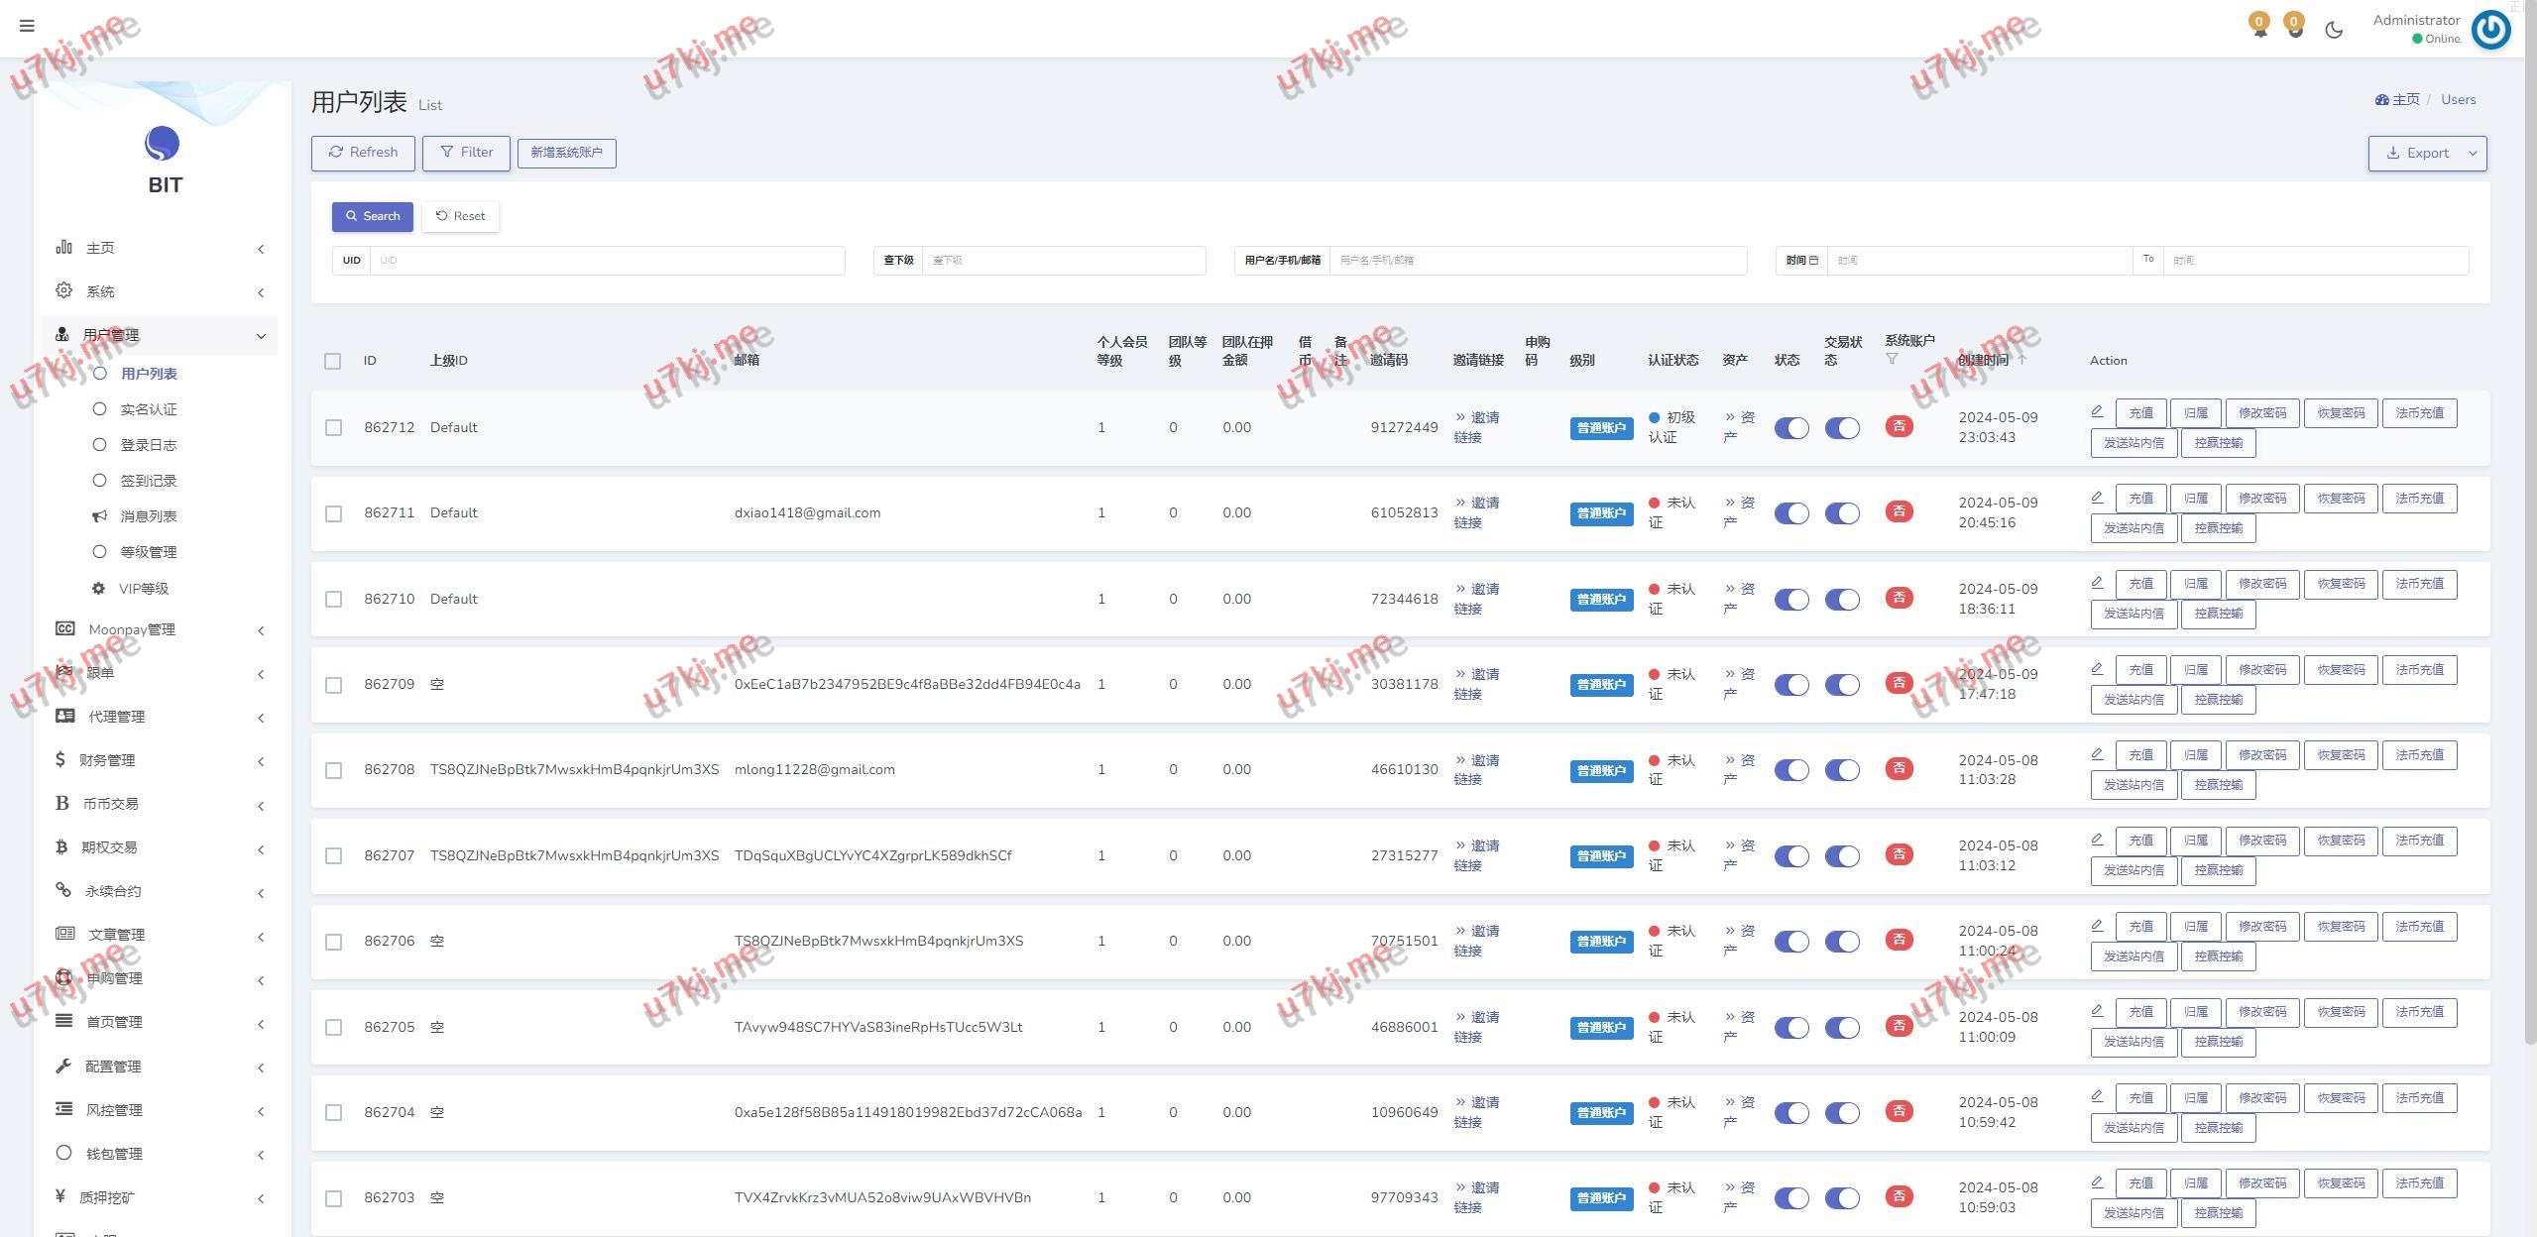Image resolution: width=2537 pixels, height=1237 pixels.
Task: Click the hamburger menu icon at top-left
Action: [27, 26]
